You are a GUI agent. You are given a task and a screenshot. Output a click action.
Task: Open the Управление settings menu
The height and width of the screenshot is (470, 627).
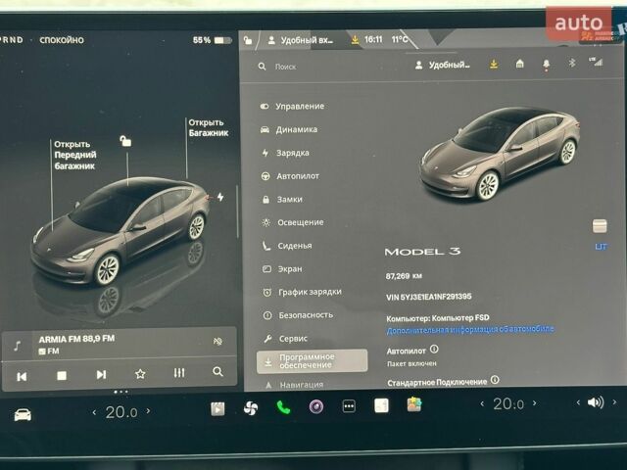(x=292, y=107)
